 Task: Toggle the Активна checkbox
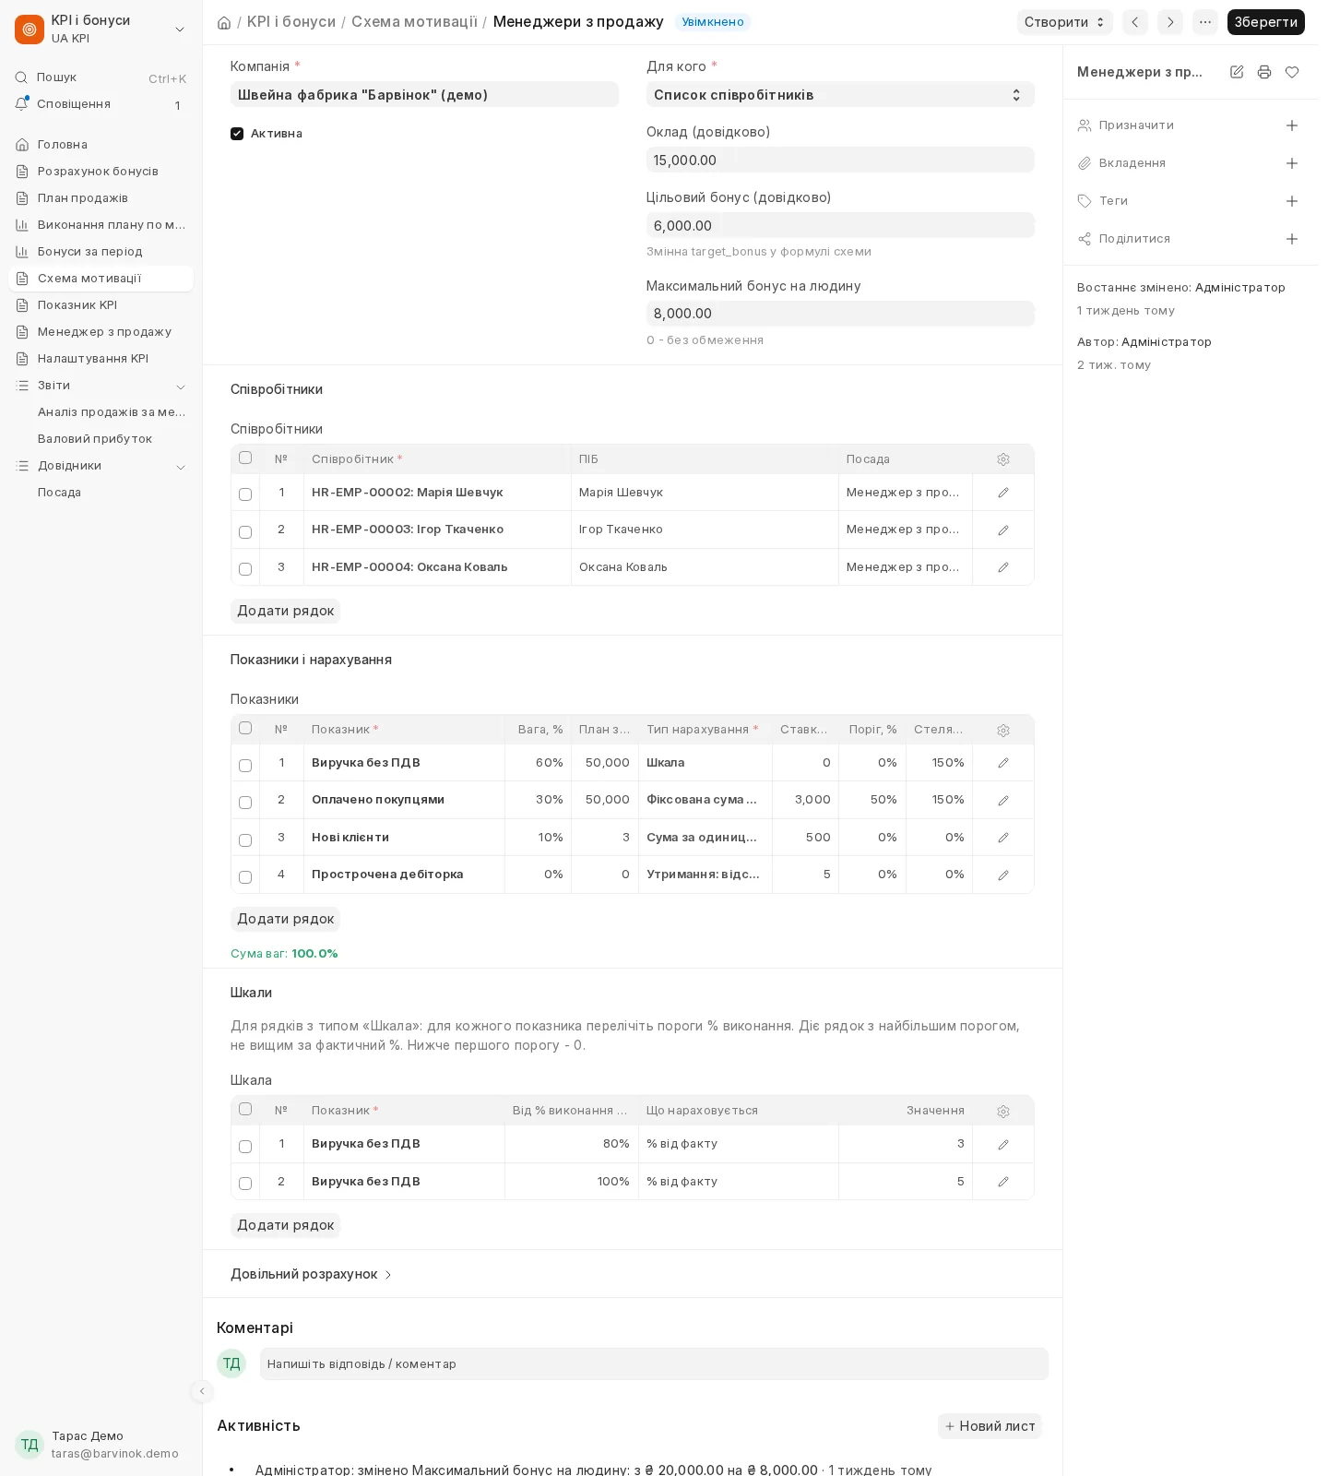tap(237, 134)
